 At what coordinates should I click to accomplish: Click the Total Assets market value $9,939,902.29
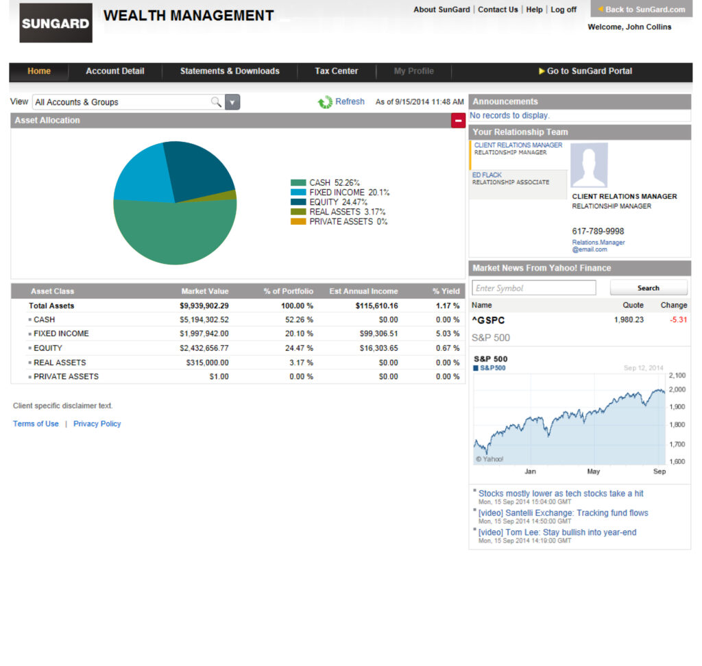[x=204, y=306]
